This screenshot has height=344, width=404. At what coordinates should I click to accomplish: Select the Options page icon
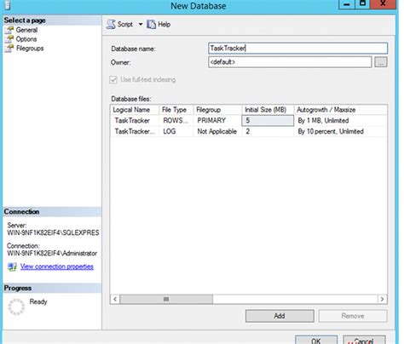point(9,39)
